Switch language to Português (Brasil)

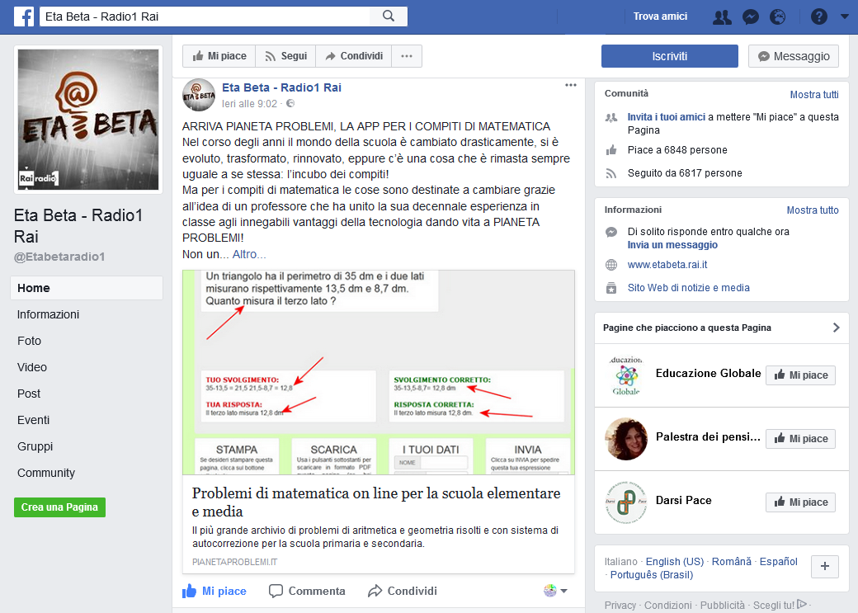click(651, 575)
